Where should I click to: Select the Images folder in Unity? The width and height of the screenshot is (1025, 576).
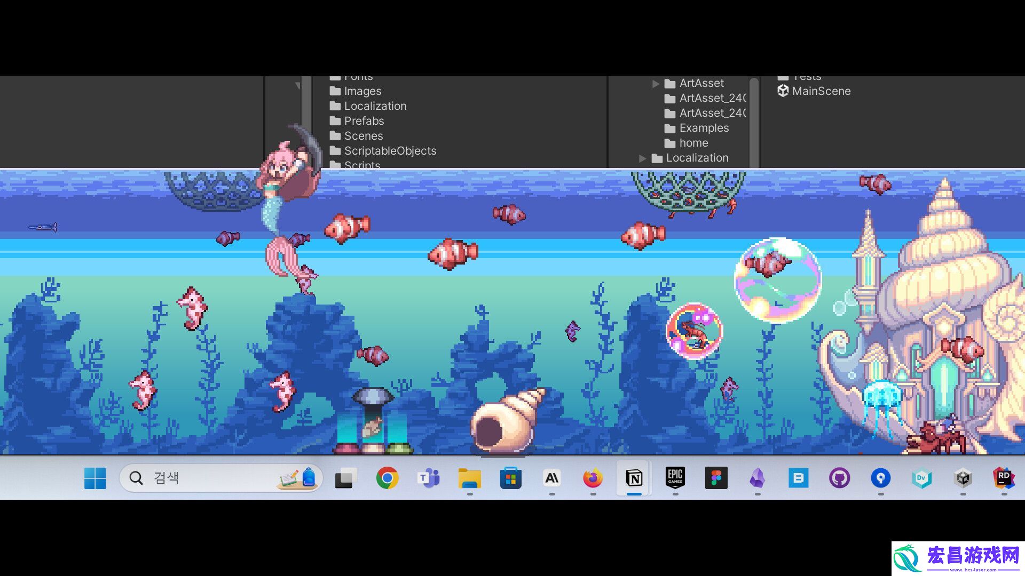pyautogui.click(x=356, y=91)
